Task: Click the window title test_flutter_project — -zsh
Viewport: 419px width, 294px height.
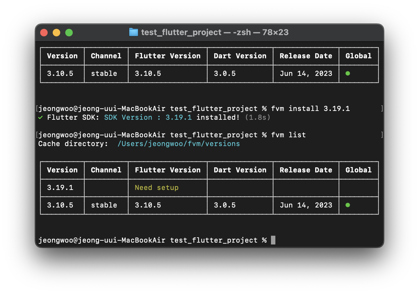Action: [196, 32]
